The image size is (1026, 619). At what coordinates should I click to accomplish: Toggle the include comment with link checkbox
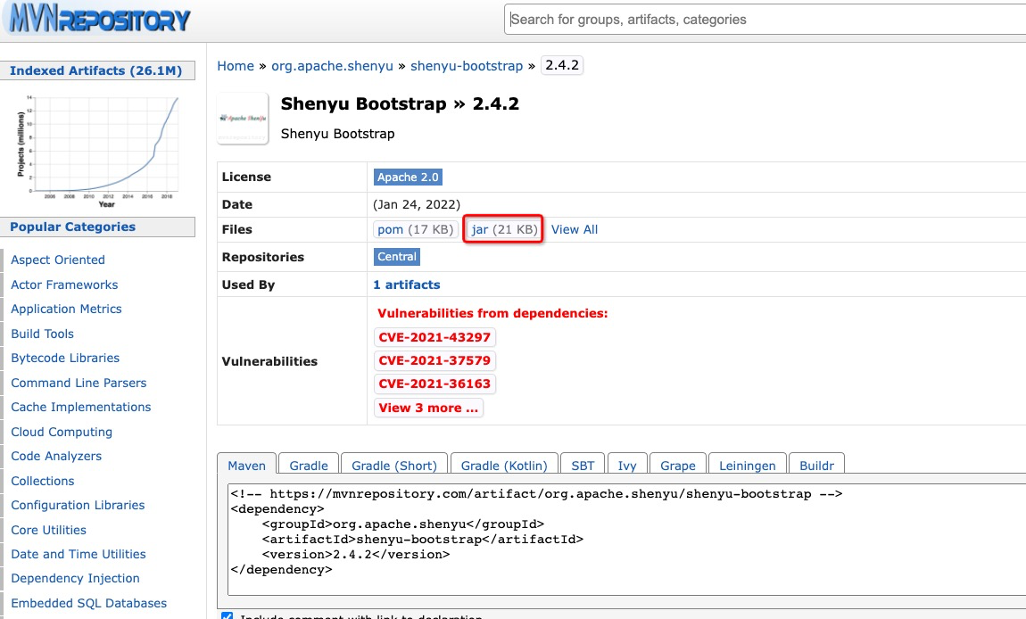pyautogui.click(x=227, y=615)
